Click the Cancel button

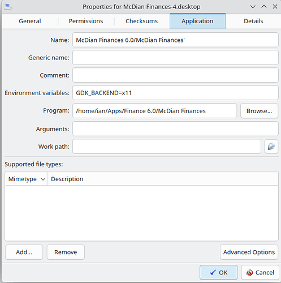260,272
